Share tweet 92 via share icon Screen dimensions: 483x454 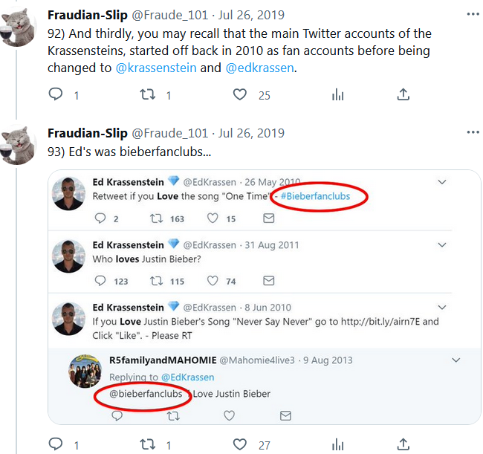click(x=403, y=94)
